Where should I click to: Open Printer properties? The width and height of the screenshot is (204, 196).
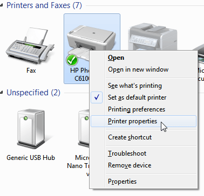pos(144,121)
